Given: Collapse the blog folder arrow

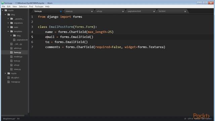Looking at the screenshot, I should 5,14.
